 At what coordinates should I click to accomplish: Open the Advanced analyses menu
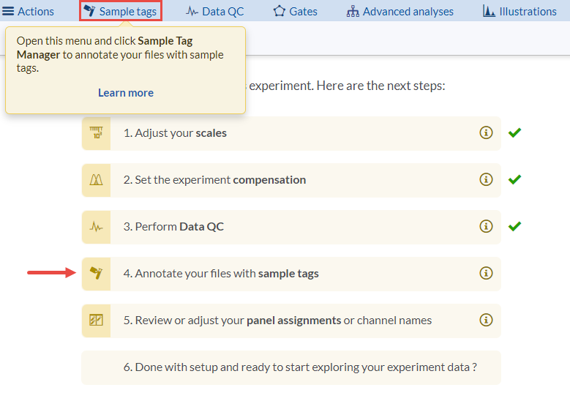(400, 11)
